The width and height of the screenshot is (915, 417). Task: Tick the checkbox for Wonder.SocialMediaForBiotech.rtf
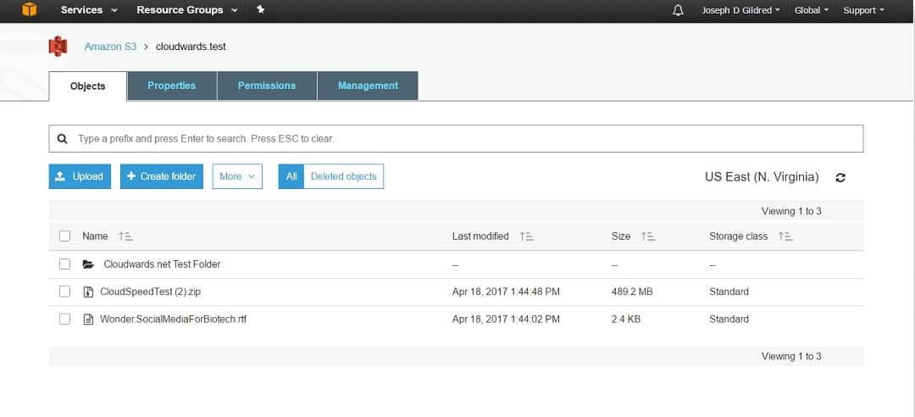tap(64, 319)
